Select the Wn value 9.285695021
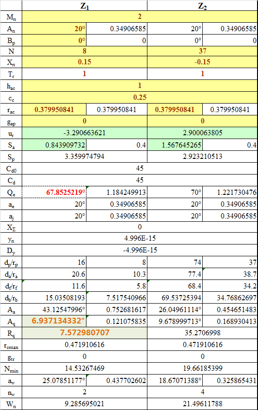This screenshot has height=410, width=258. click(85, 404)
